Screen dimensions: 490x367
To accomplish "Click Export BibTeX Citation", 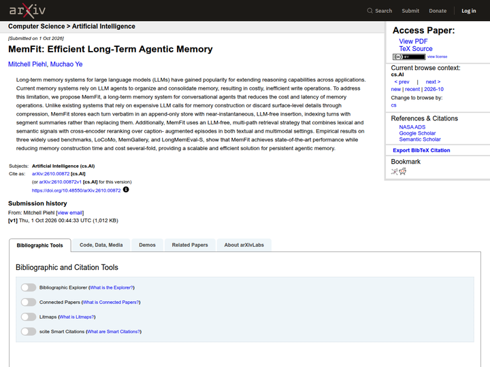I will (421, 150).
